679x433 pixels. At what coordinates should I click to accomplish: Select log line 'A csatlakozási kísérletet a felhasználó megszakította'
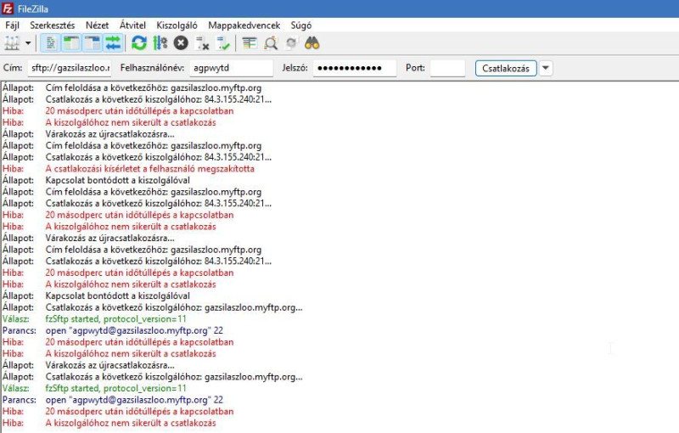[x=150, y=169]
